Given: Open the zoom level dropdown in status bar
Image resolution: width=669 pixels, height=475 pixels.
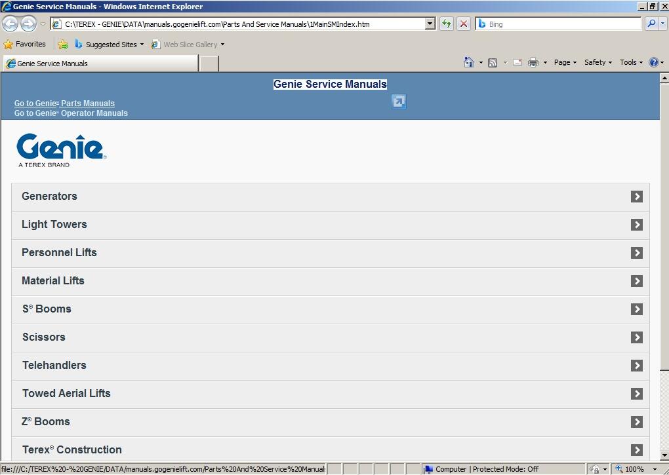Looking at the screenshot, I should point(655,469).
